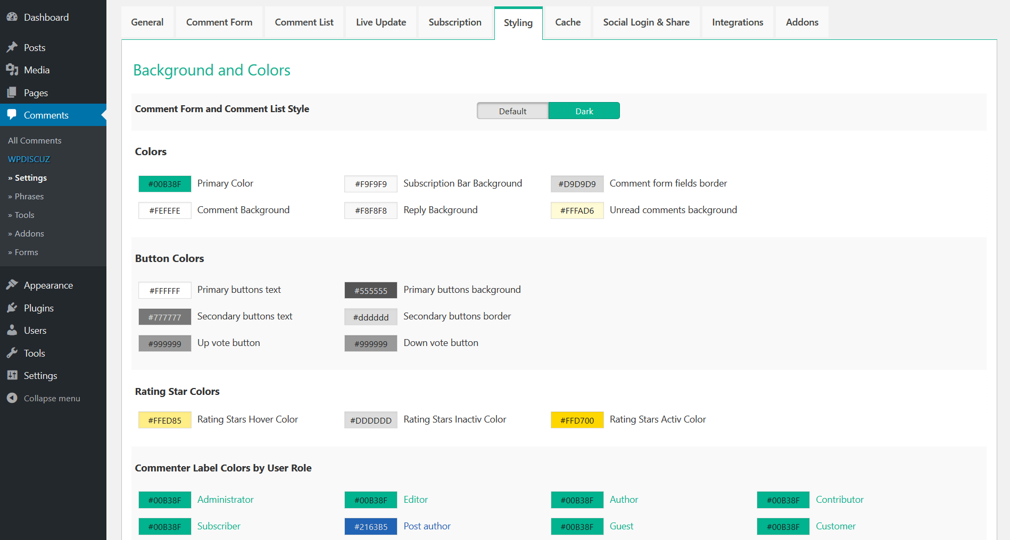The image size is (1010, 540).
Task: Click the Posts pushpin icon
Action: tap(12, 47)
